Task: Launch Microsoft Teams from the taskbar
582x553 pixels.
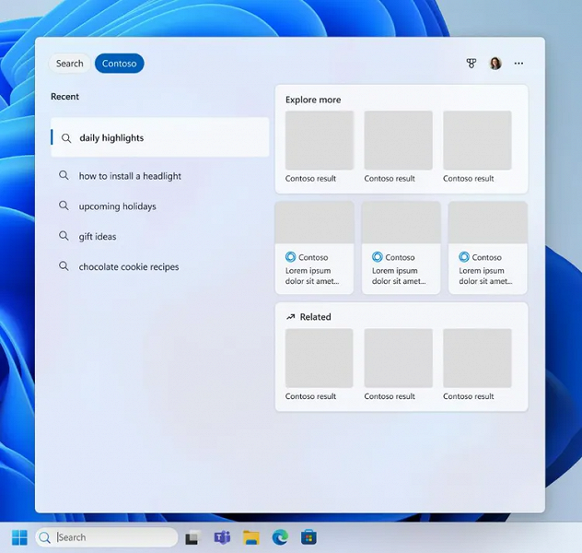Action: click(222, 537)
